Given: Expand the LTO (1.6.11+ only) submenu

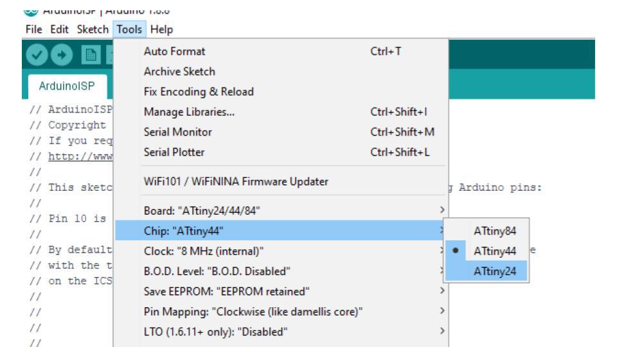Looking at the screenshot, I should point(282,332).
